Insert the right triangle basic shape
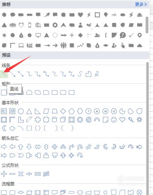153x195 pixels. pyautogui.click(x=37, y=111)
